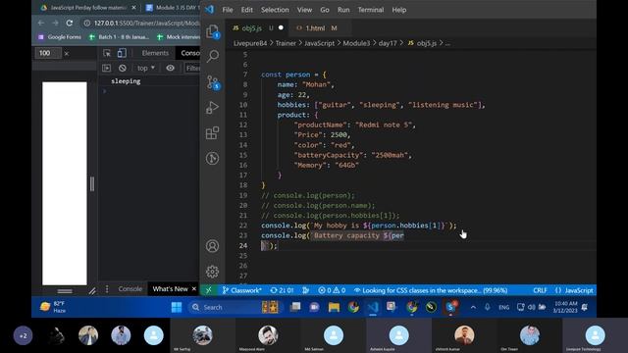Open the Go menu in VS Code

click(x=325, y=10)
